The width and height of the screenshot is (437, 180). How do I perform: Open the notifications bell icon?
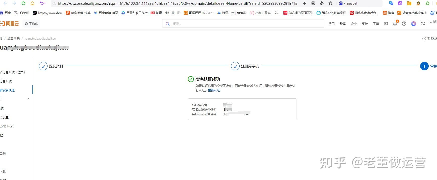coord(395,24)
